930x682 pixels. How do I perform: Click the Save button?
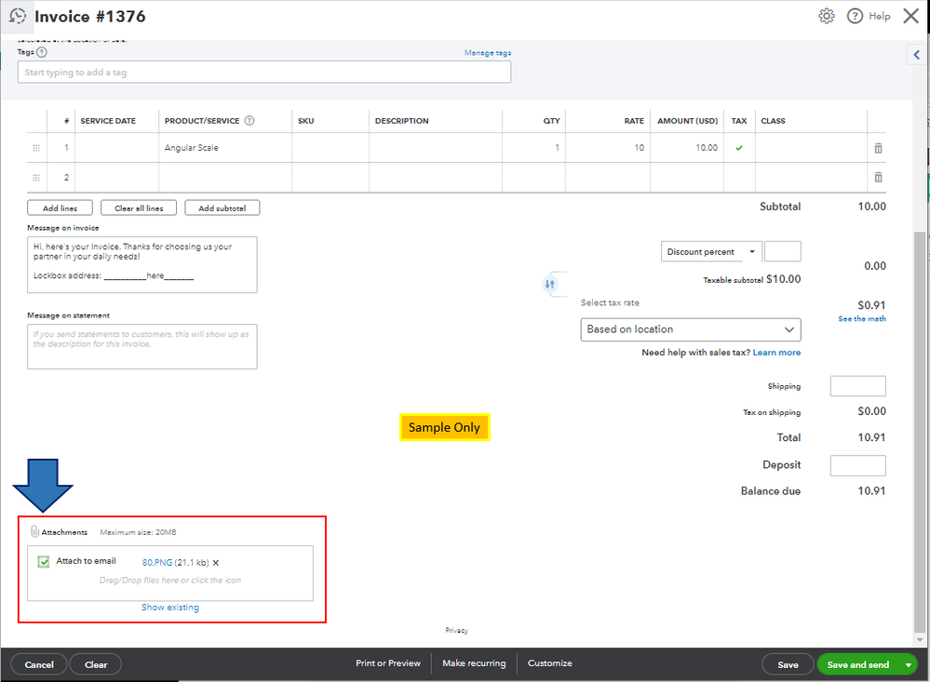point(788,665)
